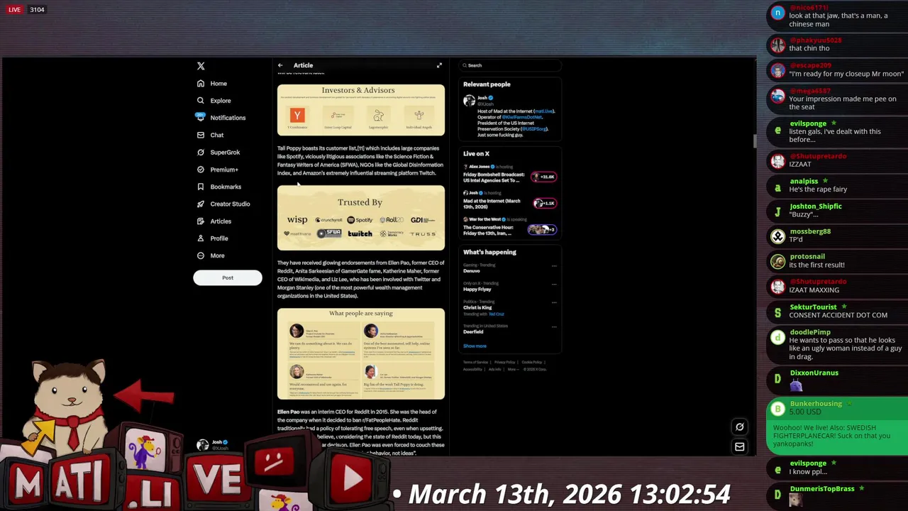Click the doodlePimp chat username

(x=810, y=332)
